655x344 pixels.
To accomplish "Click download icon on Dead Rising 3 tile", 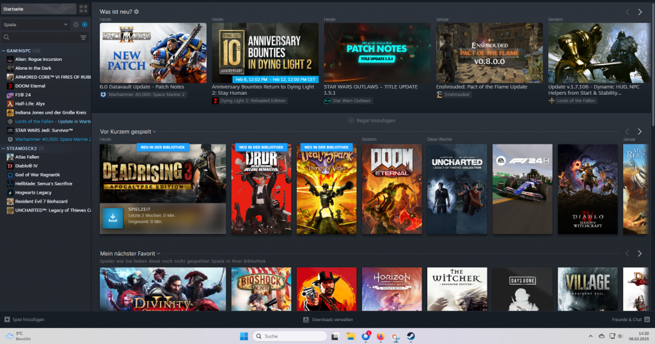I will click(113, 219).
